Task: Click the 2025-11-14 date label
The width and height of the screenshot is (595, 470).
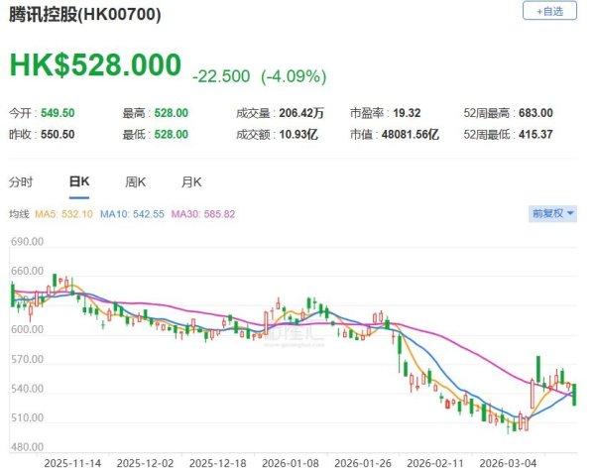Action: pos(72,463)
